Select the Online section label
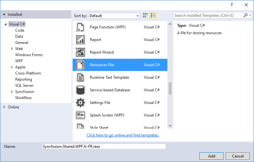The height and width of the screenshot is (162, 254). [14, 107]
